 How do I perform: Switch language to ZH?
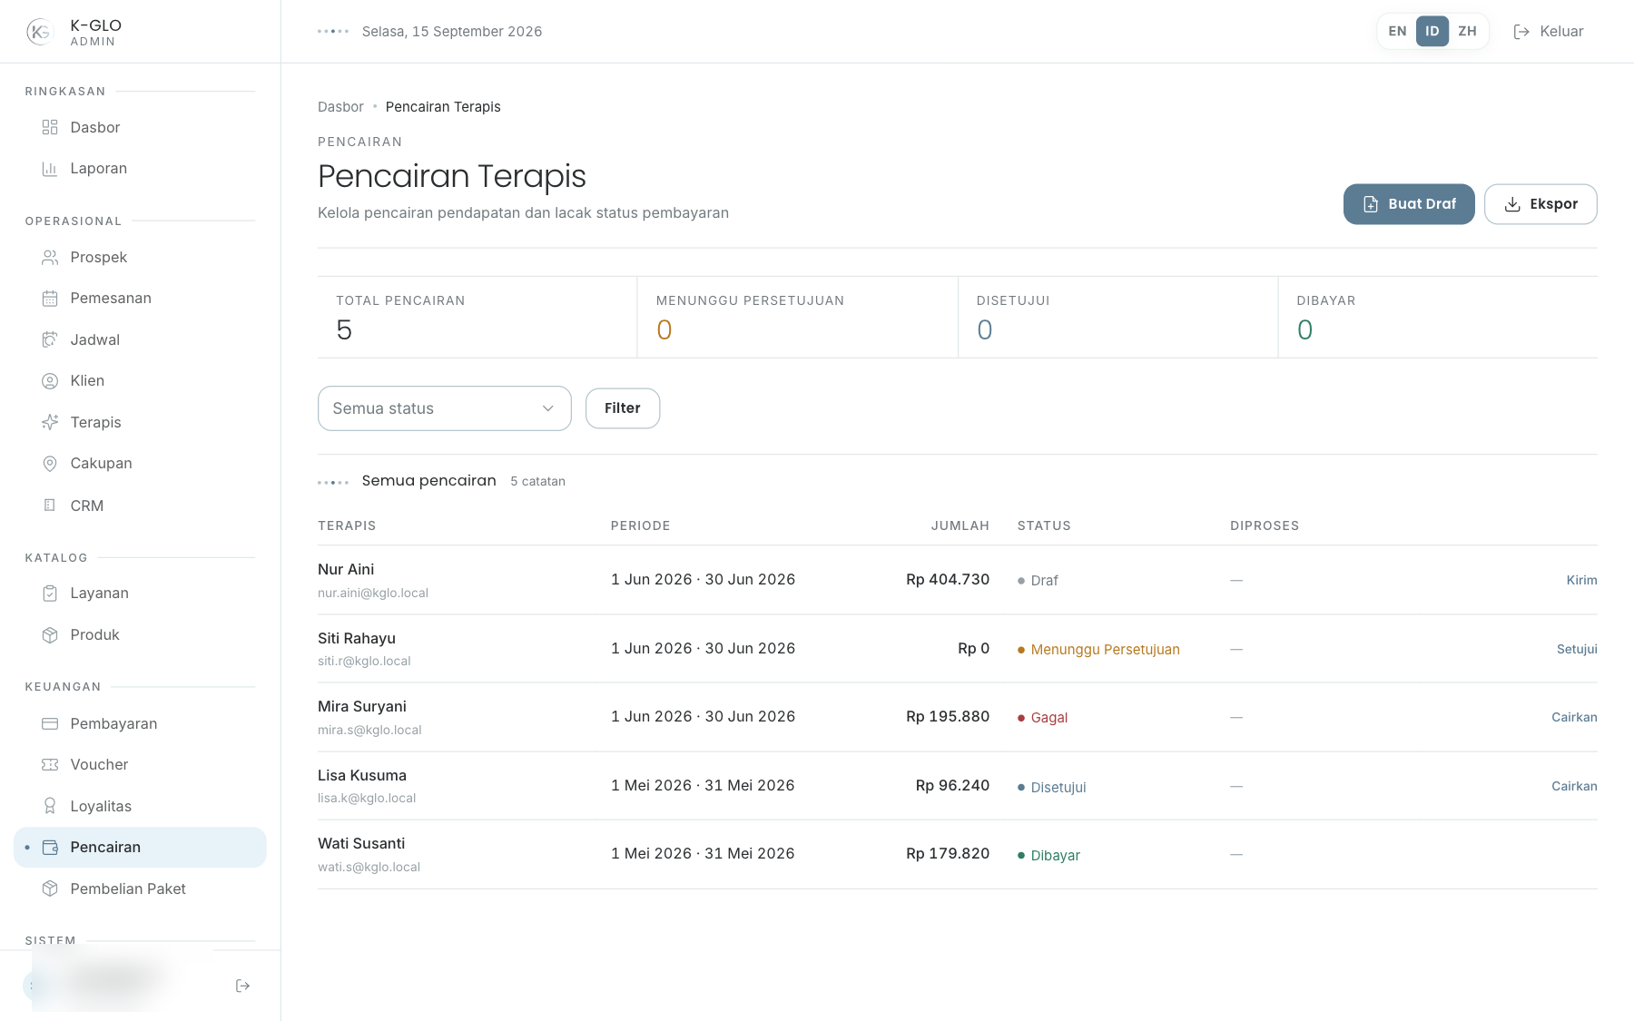point(1467,31)
